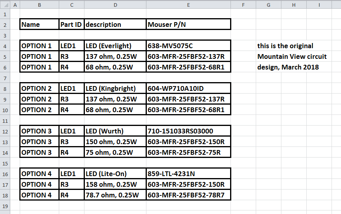Viewport: 341px width, 214px height.
Task: Select '603-MFR-25FBF52-150R' in row 17
Action: 188,184
